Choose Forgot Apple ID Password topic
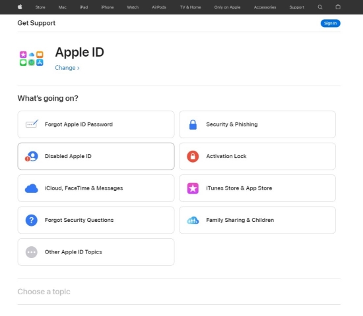The image size is (363, 316). click(x=96, y=124)
